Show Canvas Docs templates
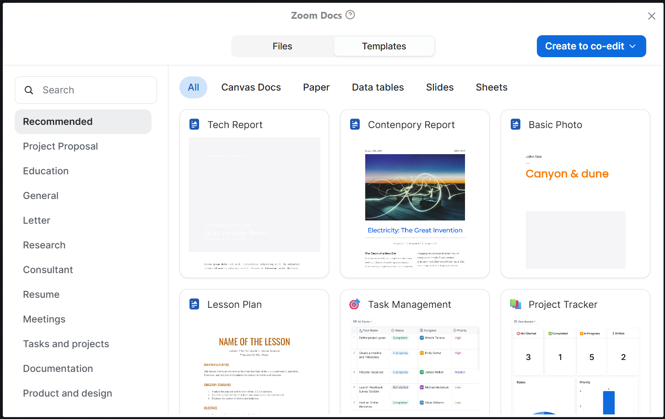 pos(251,87)
